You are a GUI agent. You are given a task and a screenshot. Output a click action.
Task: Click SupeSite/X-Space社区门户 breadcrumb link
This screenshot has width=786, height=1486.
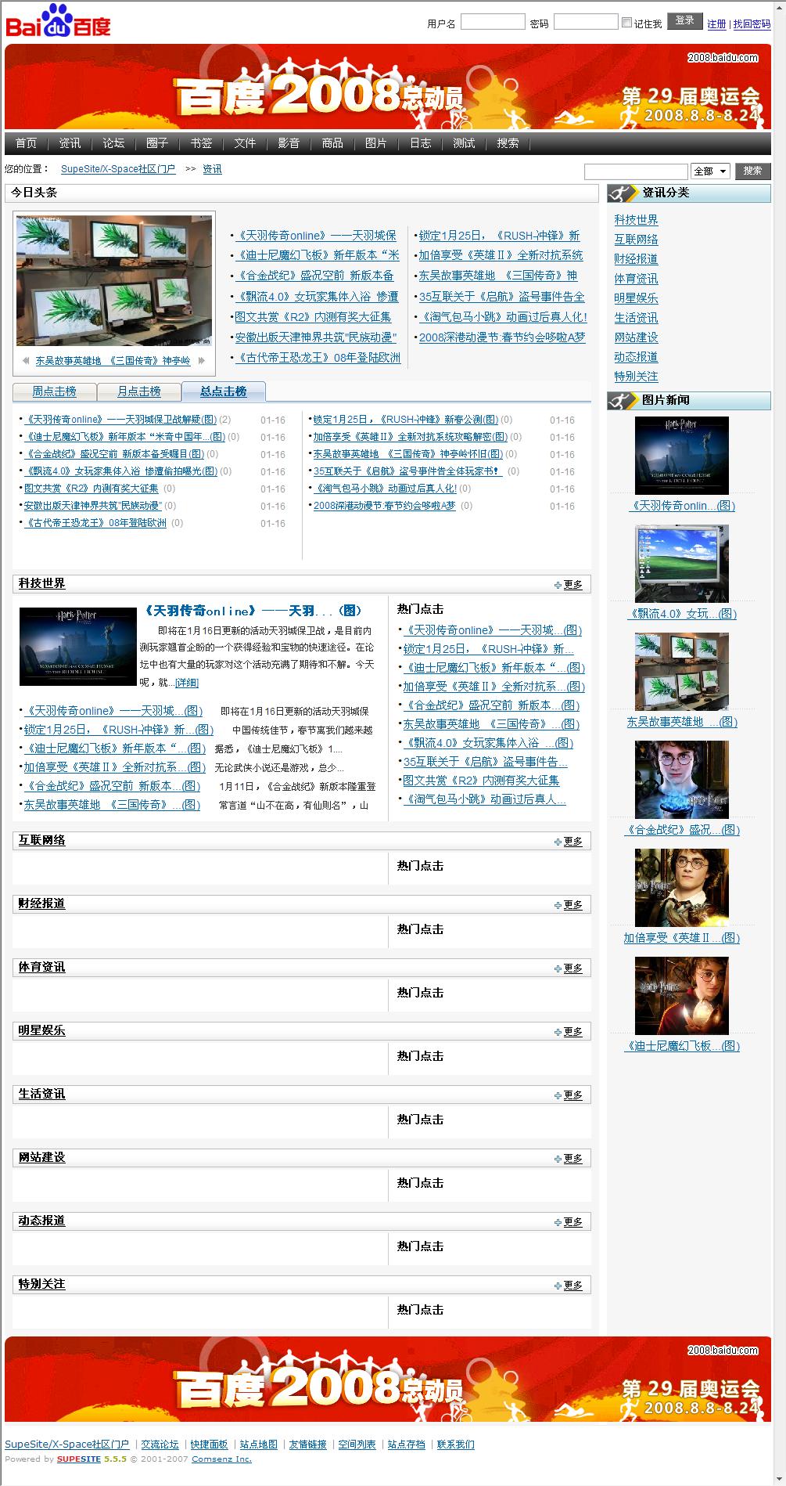118,169
